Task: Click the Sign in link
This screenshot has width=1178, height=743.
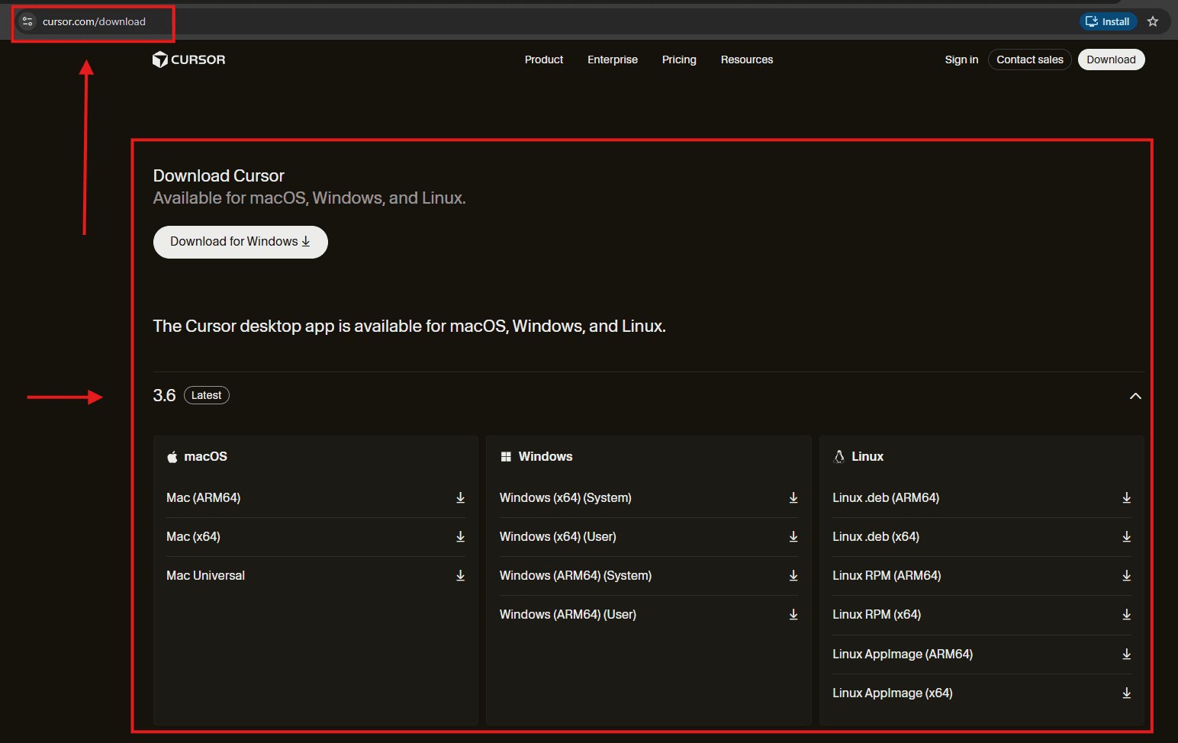Action: tap(961, 60)
